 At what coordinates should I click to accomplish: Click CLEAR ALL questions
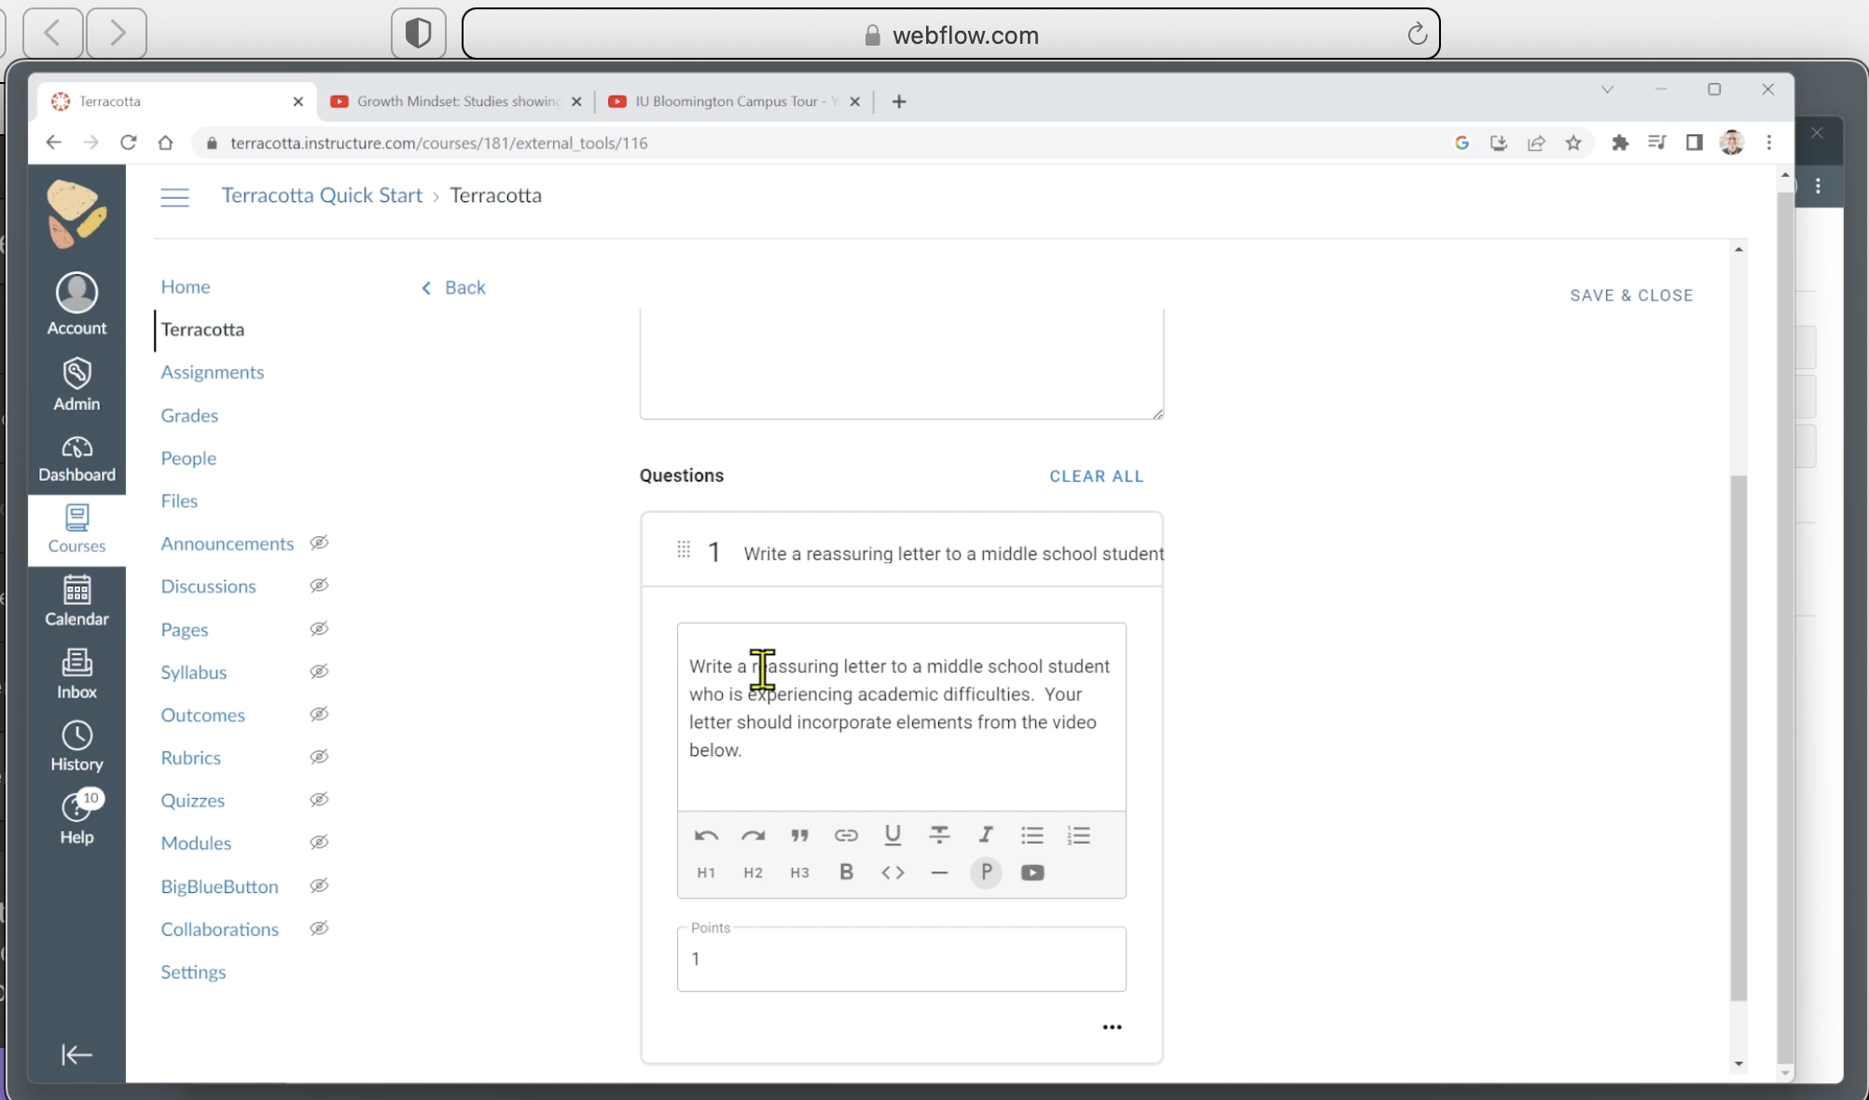click(x=1096, y=476)
